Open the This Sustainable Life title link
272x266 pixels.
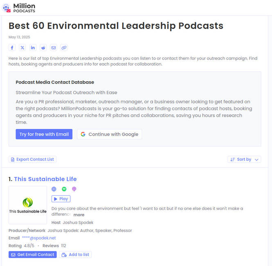pyautogui.click(x=45, y=179)
